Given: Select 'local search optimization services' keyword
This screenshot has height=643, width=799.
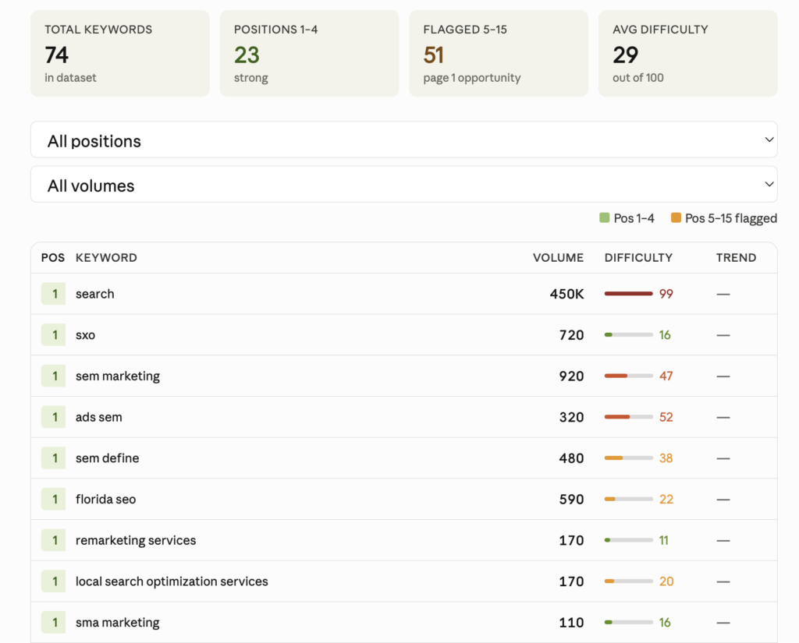Looking at the screenshot, I should coord(172,581).
